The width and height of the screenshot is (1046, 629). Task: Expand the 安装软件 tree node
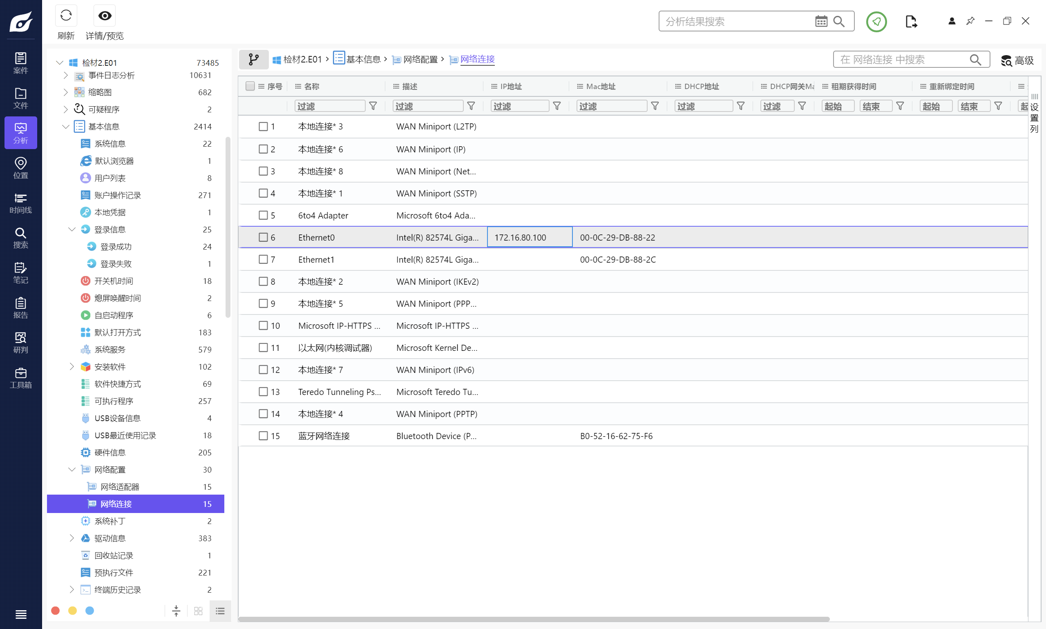click(x=72, y=367)
